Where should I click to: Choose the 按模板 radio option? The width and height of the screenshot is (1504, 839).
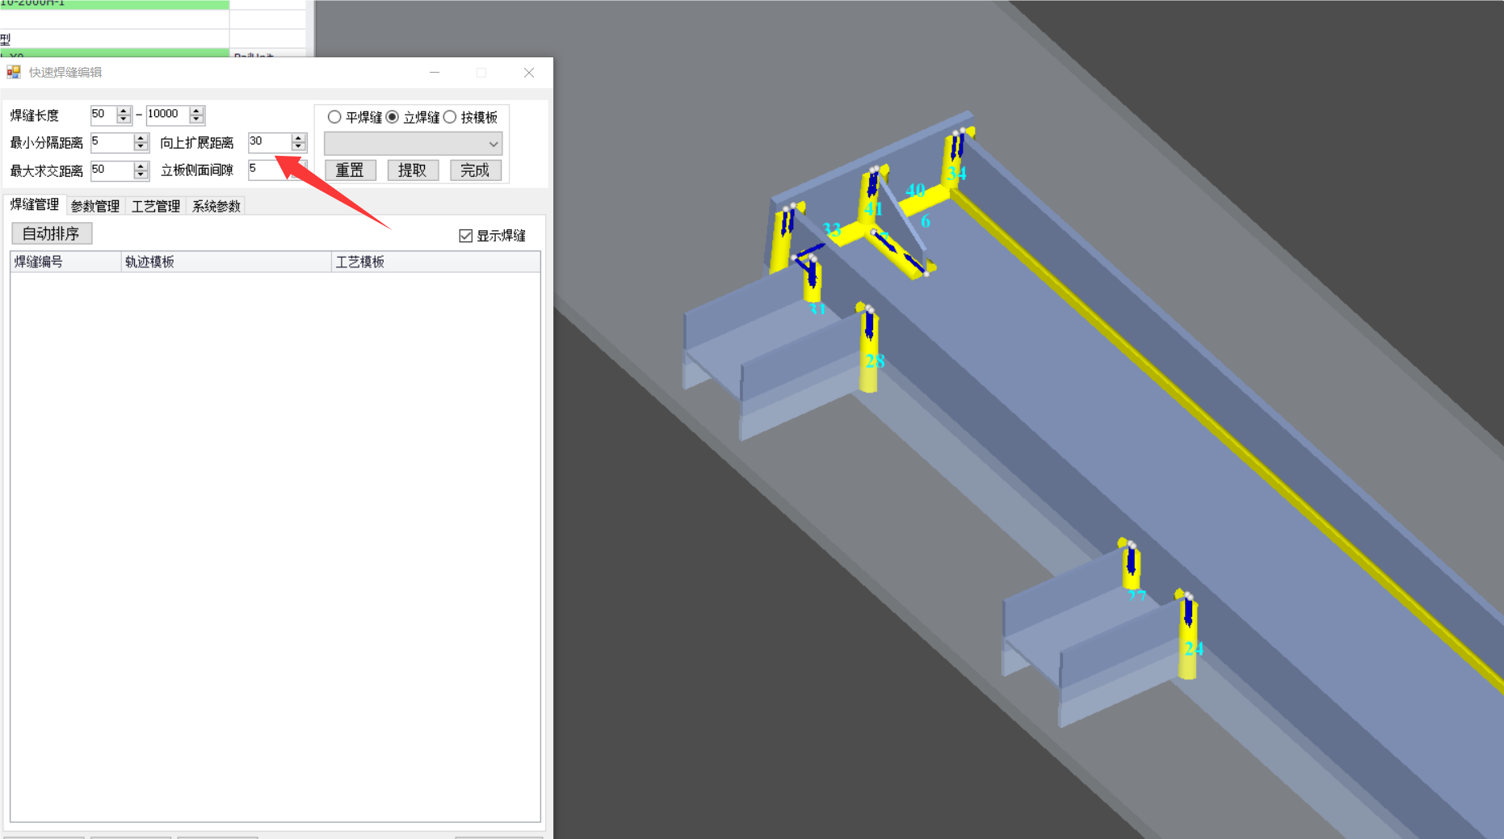(x=450, y=117)
